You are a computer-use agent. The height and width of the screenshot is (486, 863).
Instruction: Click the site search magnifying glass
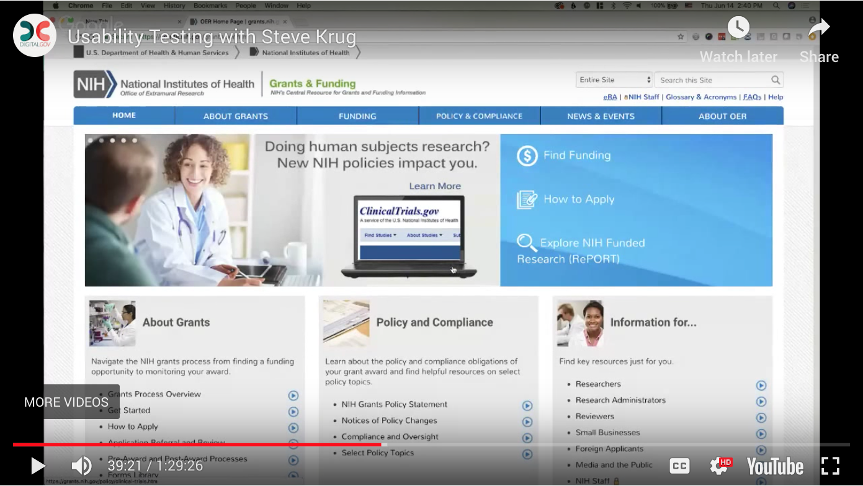(776, 80)
